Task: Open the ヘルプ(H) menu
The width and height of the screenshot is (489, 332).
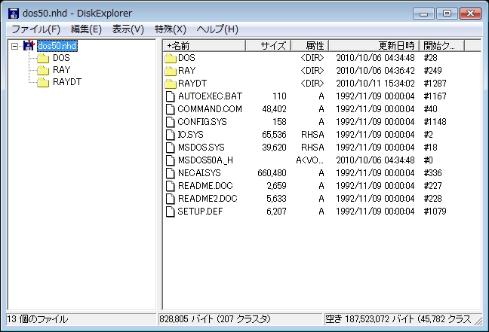Action: tap(217, 29)
